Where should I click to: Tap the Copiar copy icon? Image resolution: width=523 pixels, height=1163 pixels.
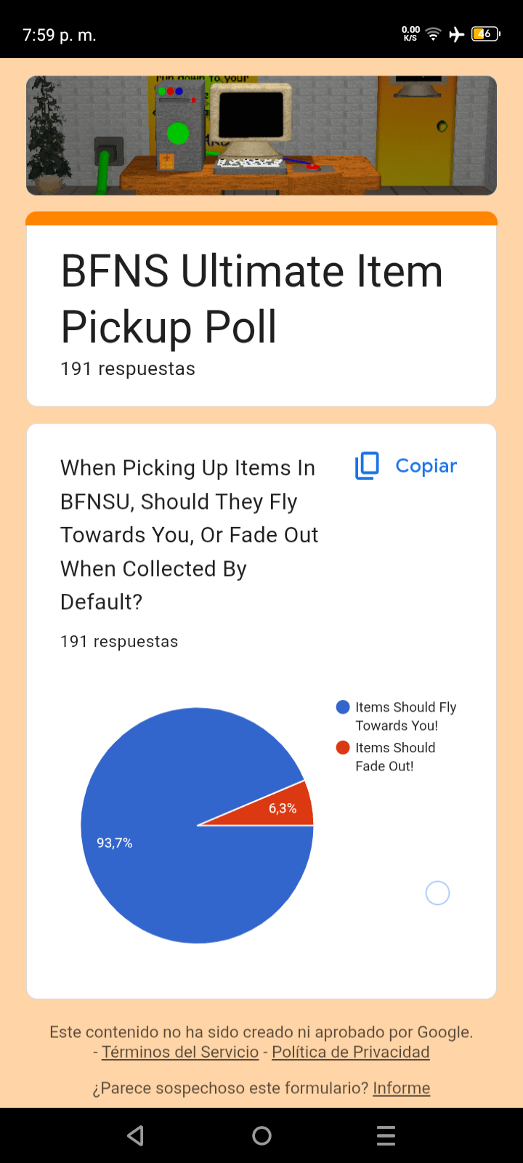click(x=367, y=466)
